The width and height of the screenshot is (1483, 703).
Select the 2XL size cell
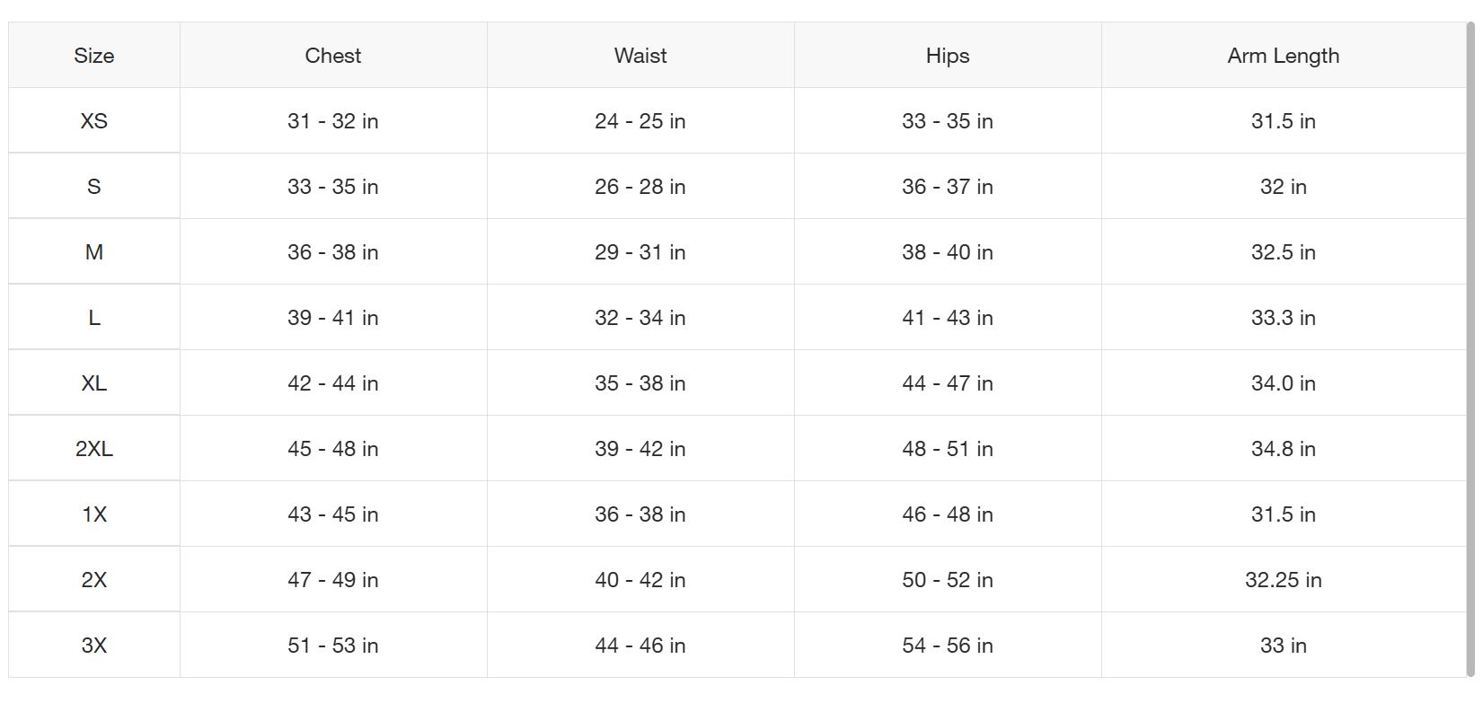(x=94, y=449)
